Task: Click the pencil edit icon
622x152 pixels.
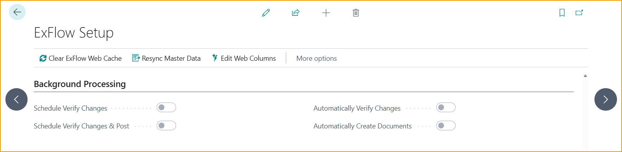Action: 266,13
